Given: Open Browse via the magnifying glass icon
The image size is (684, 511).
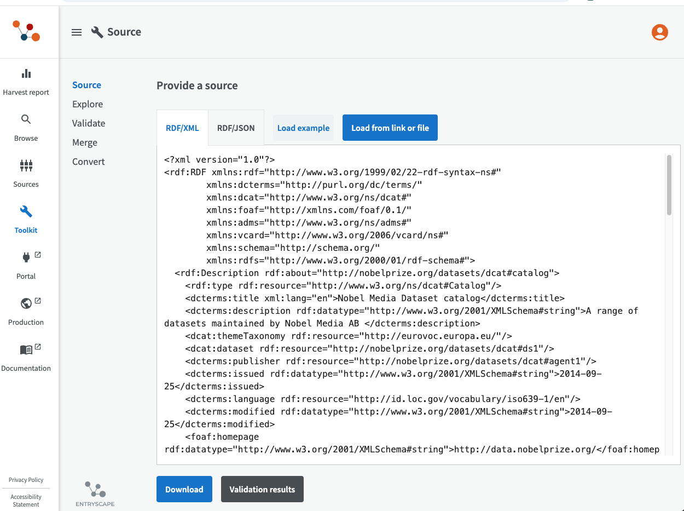Looking at the screenshot, I should pyautogui.click(x=26, y=119).
